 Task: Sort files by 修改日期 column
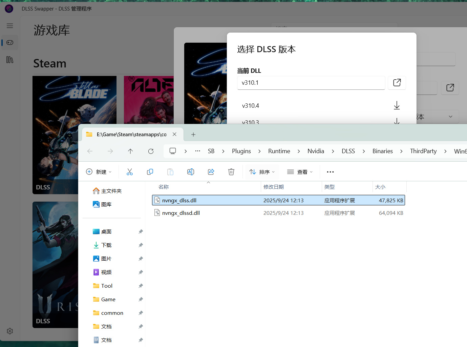point(291,187)
